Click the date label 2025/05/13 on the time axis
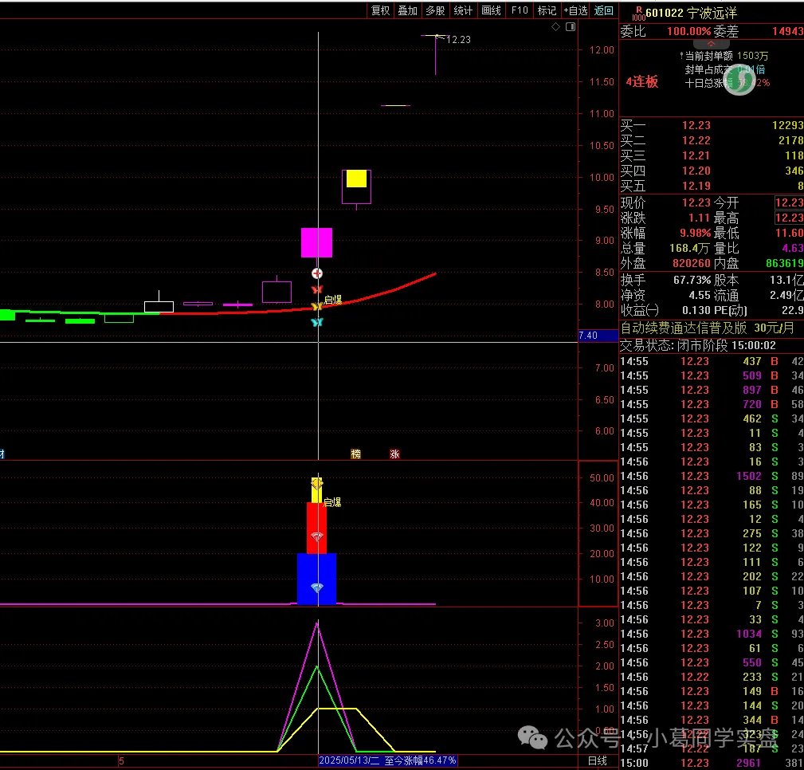 pos(349,760)
